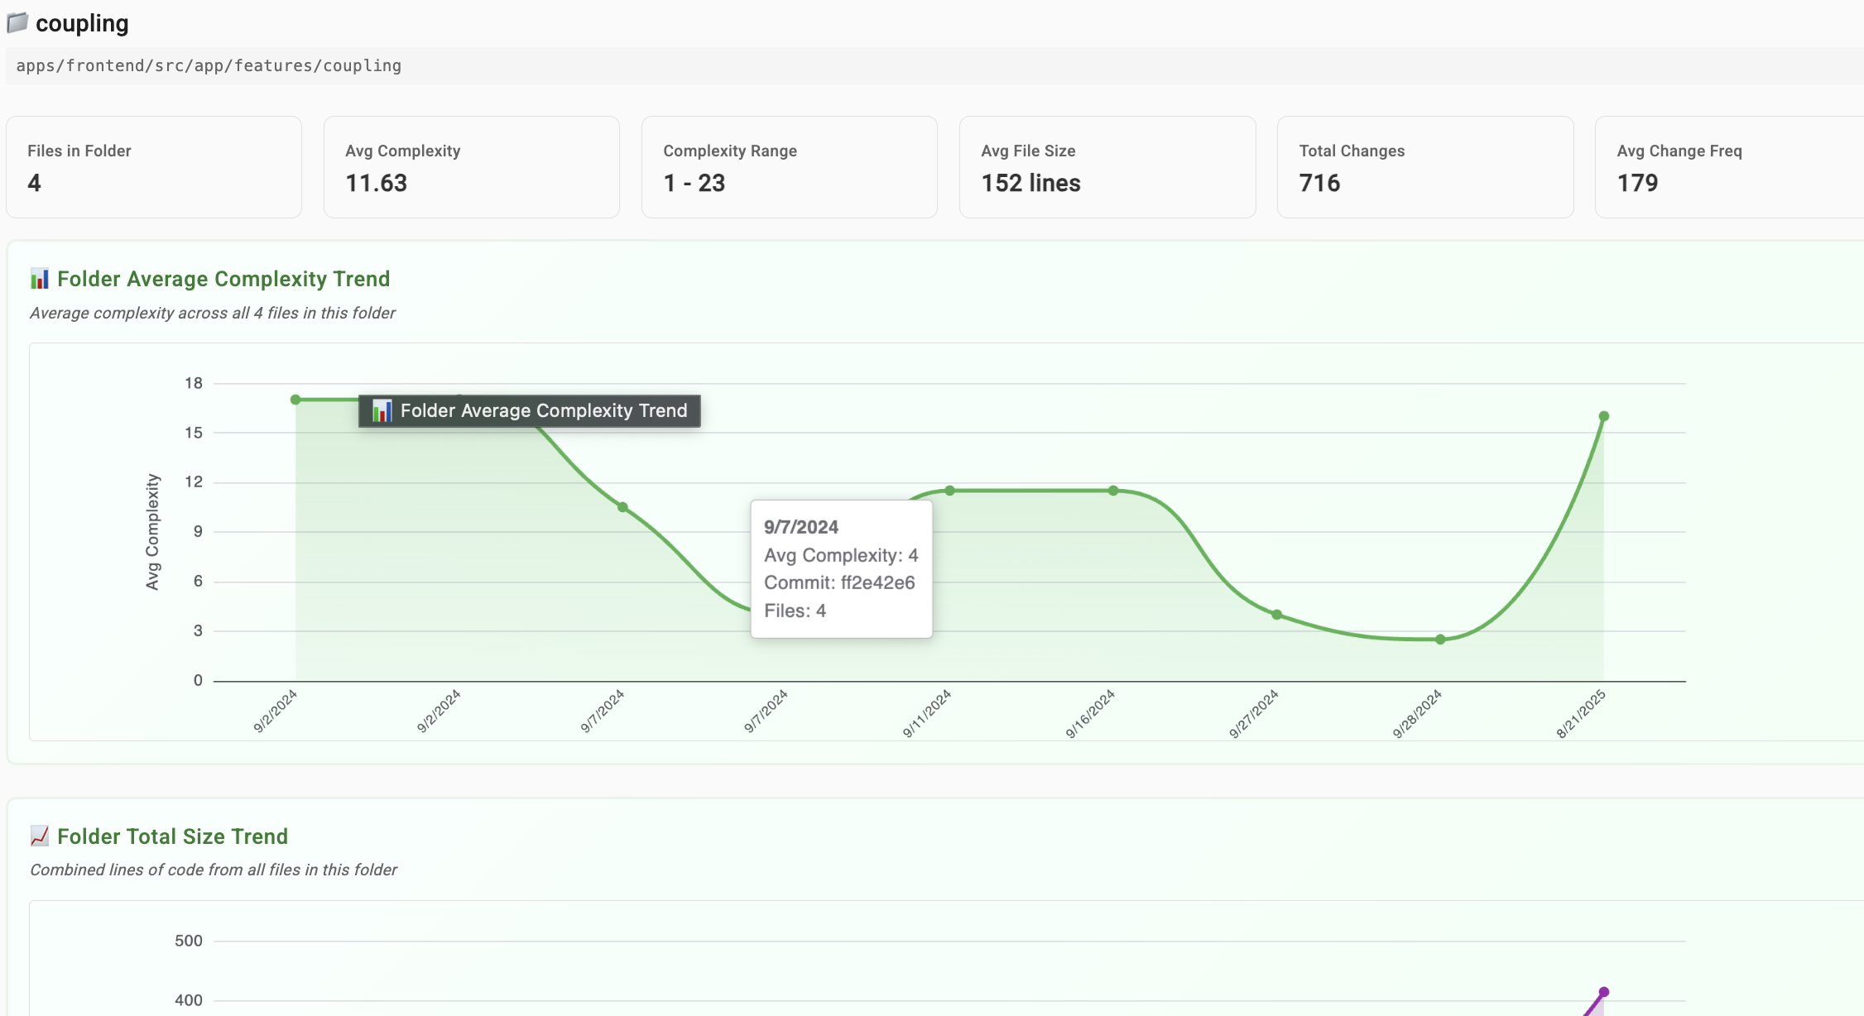Click the 8/21/2025 complexity data point
This screenshot has height=1016, width=1864.
(1604, 416)
